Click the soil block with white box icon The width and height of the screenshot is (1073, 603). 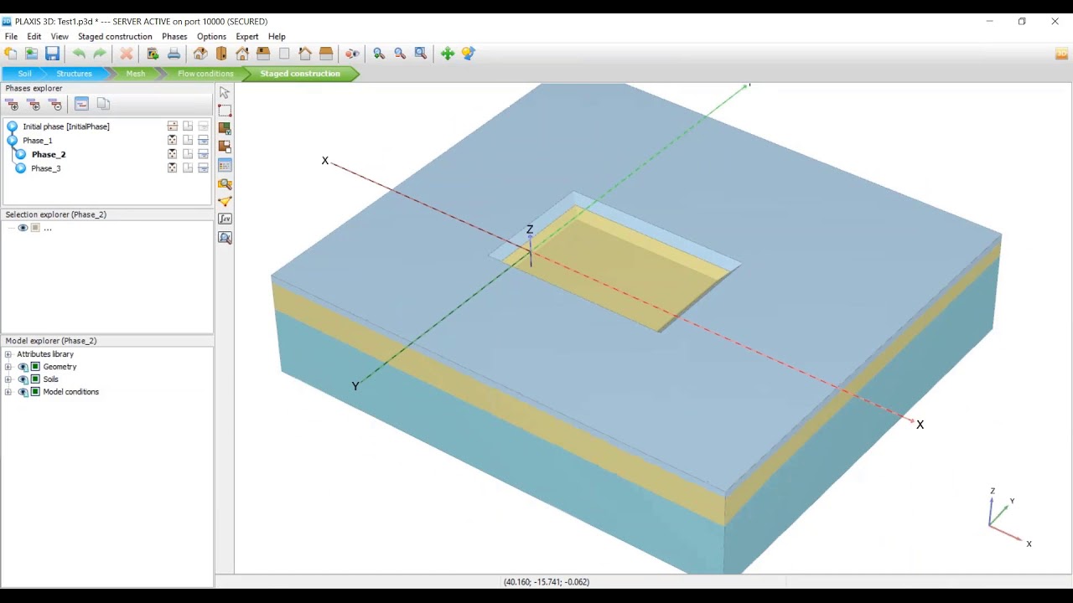coord(225,147)
